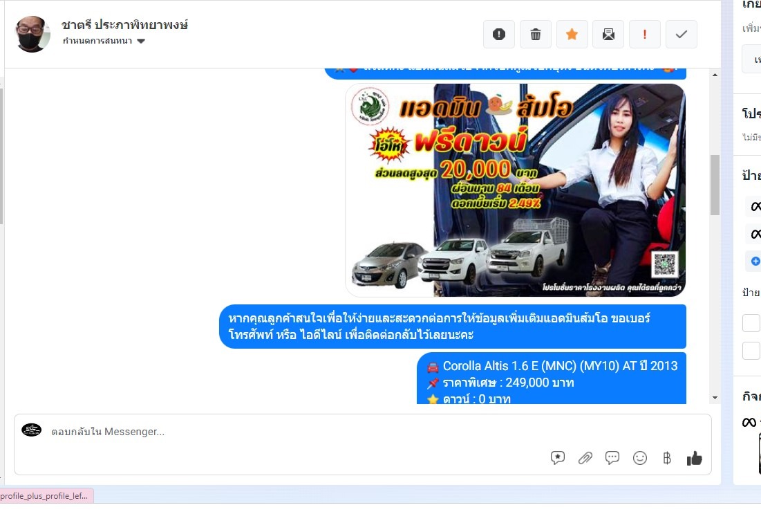The image size is (761, 532).
Task: Click the orange star icon
Action: 572,35
